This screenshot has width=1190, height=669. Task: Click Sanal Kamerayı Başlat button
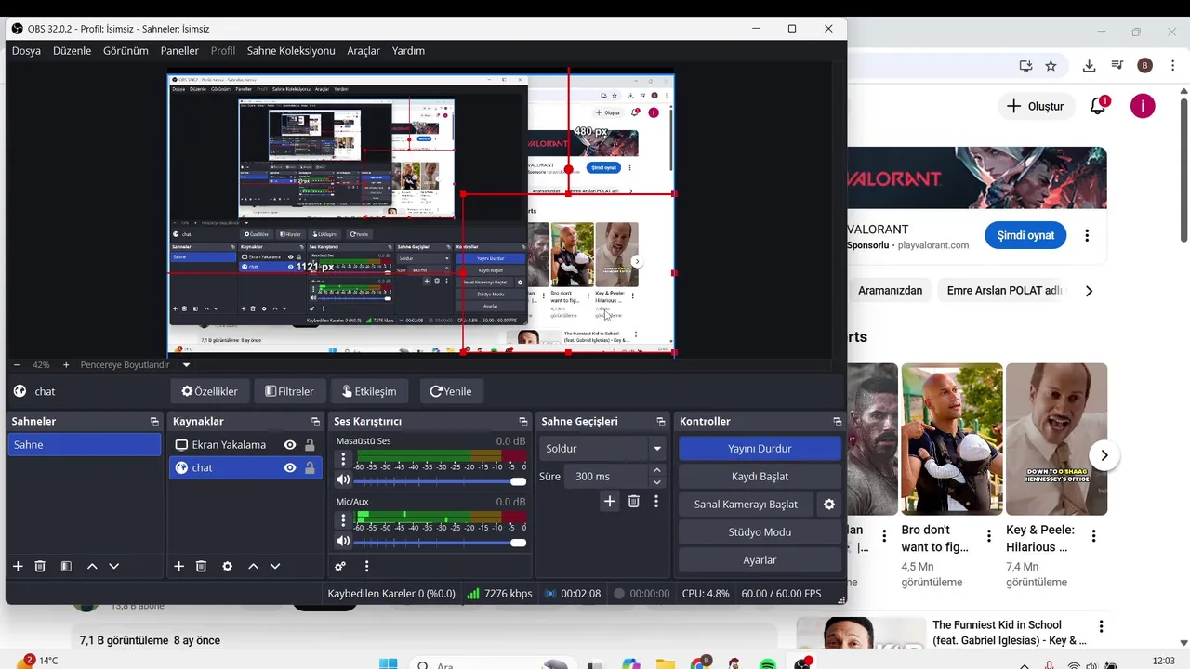pos(746,505)
